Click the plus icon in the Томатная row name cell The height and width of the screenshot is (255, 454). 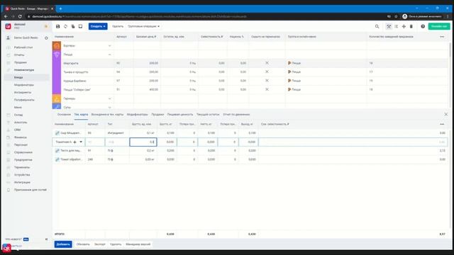(x=74, y=142)
